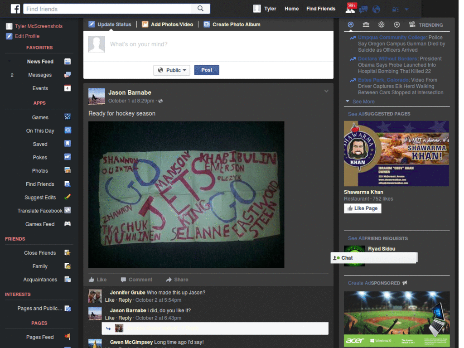
Task: Select the soccer ball sports trending icon
Action: click(397, 24)
